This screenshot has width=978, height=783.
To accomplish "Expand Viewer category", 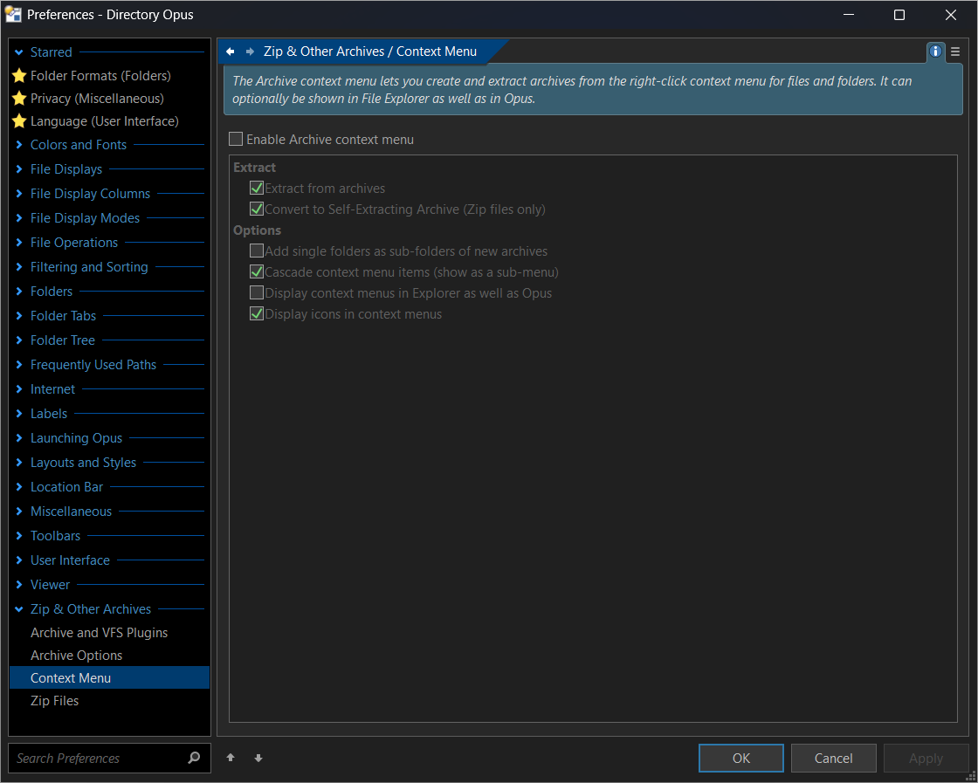I will coord(18,585).
